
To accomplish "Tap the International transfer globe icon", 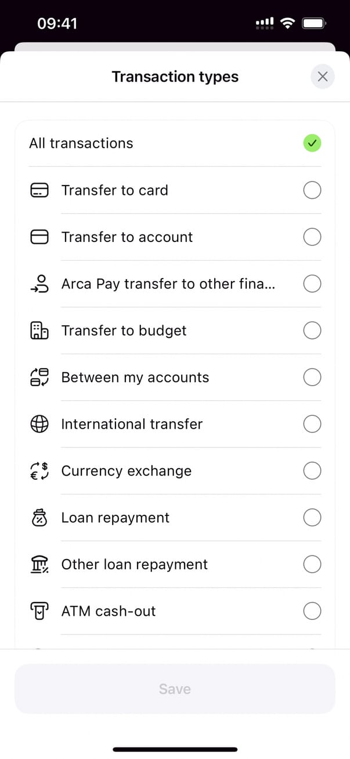I will click(x=39, y=424).
